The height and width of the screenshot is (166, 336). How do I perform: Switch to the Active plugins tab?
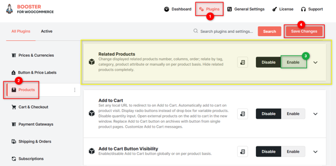[x=47, y=31]
